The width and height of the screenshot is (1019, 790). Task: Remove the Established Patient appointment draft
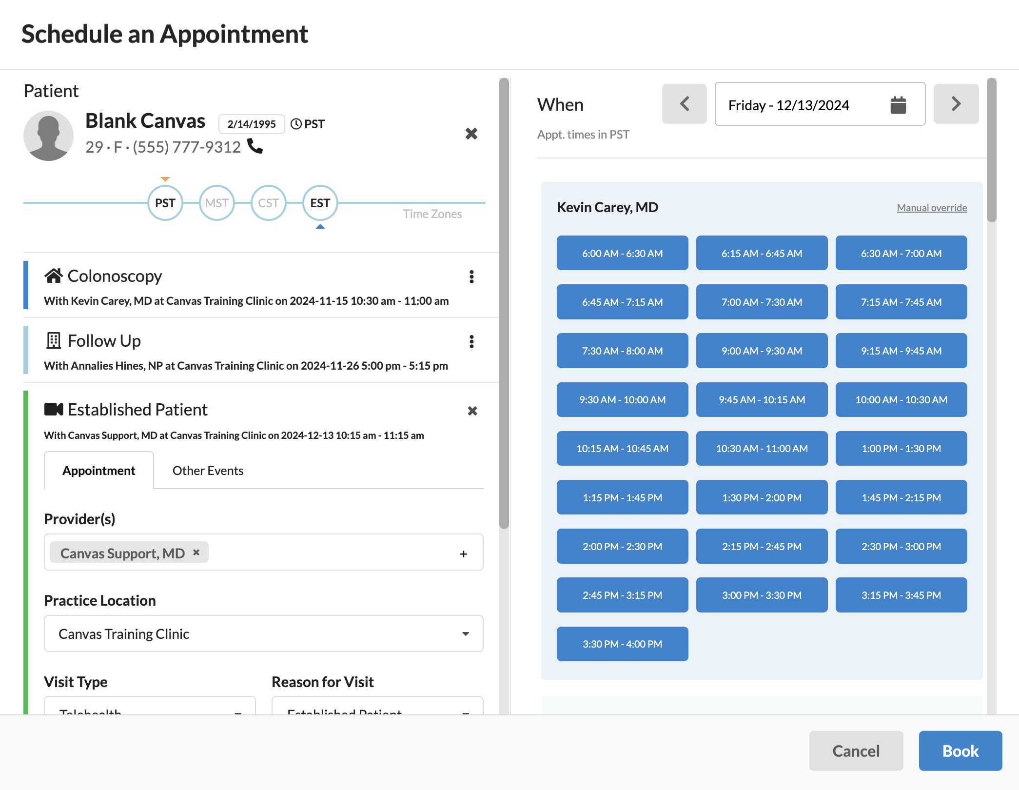tap(472, 411)
